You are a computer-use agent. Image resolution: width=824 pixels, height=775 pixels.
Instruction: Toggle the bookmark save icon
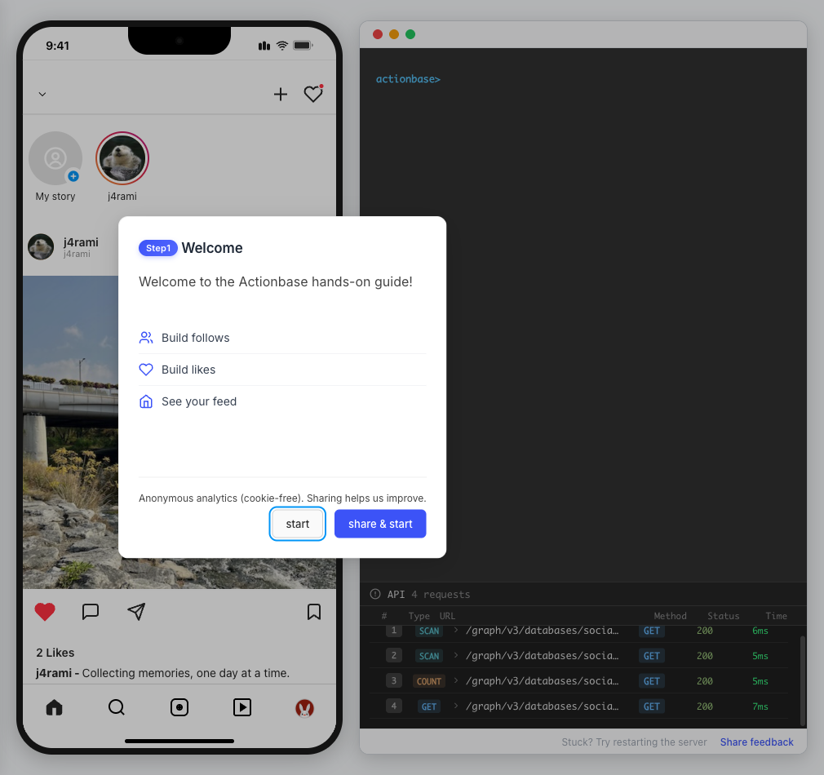[x=314, y=612]
